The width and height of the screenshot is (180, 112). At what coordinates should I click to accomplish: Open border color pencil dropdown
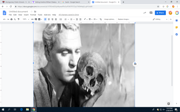click(85, 19)
